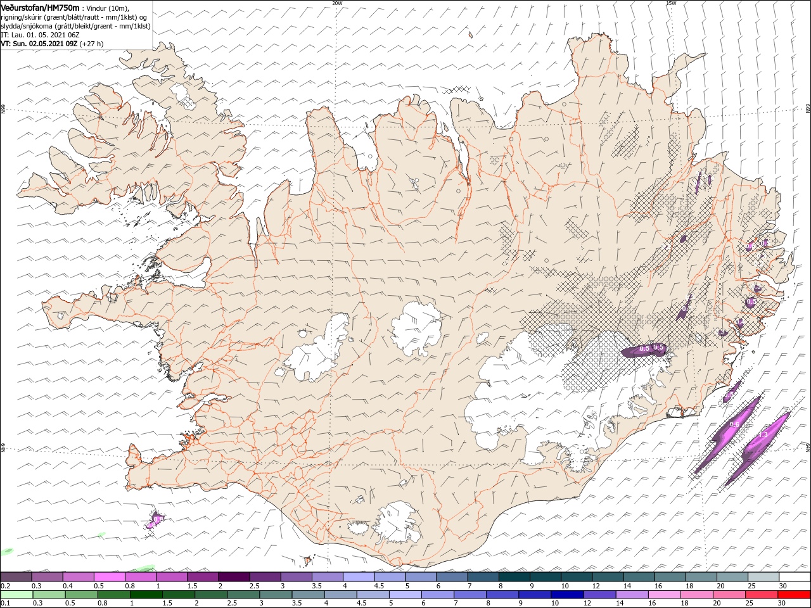The image size is (811, 608).
Task: Click the '64N' latitude label on right edge
Action: 807,448
